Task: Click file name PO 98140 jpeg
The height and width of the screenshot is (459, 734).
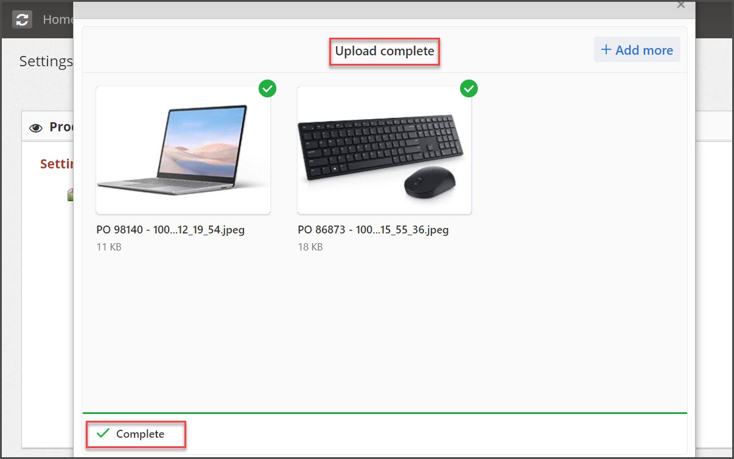Action: click(170, 230)
